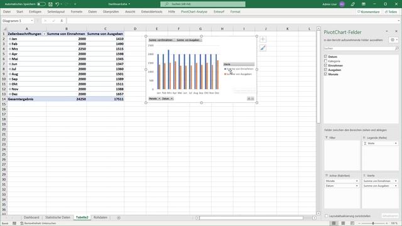Expand the Feb row group
The image size is (402, 226).
(x=10, y=44)
